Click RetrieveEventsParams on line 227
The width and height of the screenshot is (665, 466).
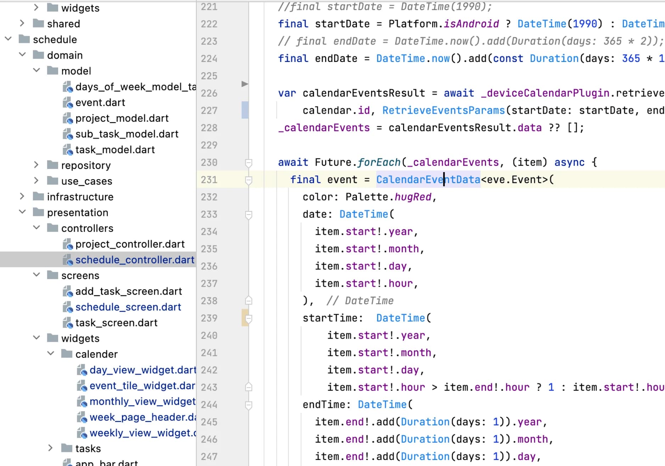tap(443, 110)
